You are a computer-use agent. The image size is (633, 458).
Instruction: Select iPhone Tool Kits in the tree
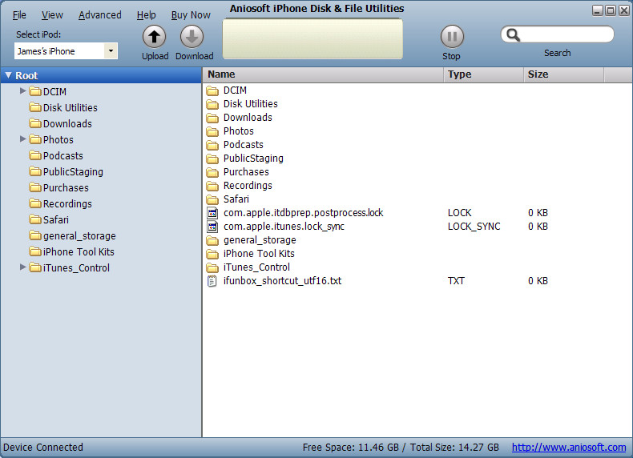coord(79,251)
